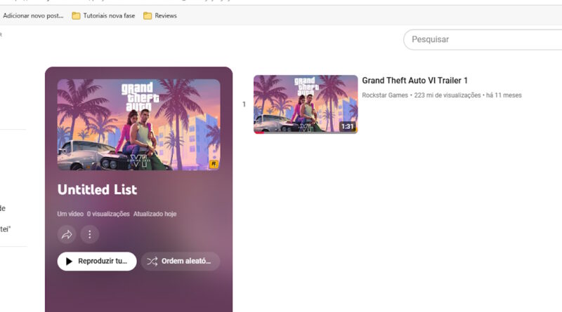Click the Um vídeo playlist info text
The image size is (562, 312).
[x=70, y=214]
